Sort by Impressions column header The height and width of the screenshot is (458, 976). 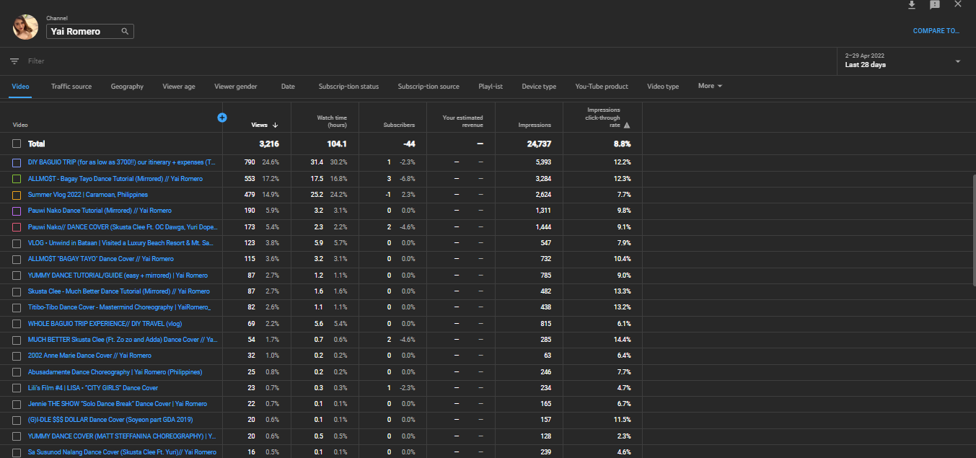pos(535,125)
